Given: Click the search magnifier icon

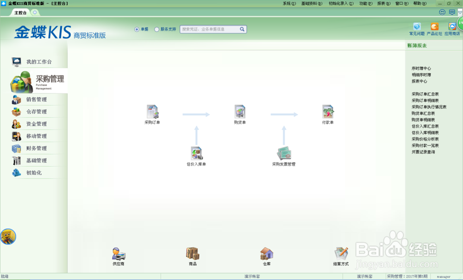Looking at the screenshot, I should [242, 29].
